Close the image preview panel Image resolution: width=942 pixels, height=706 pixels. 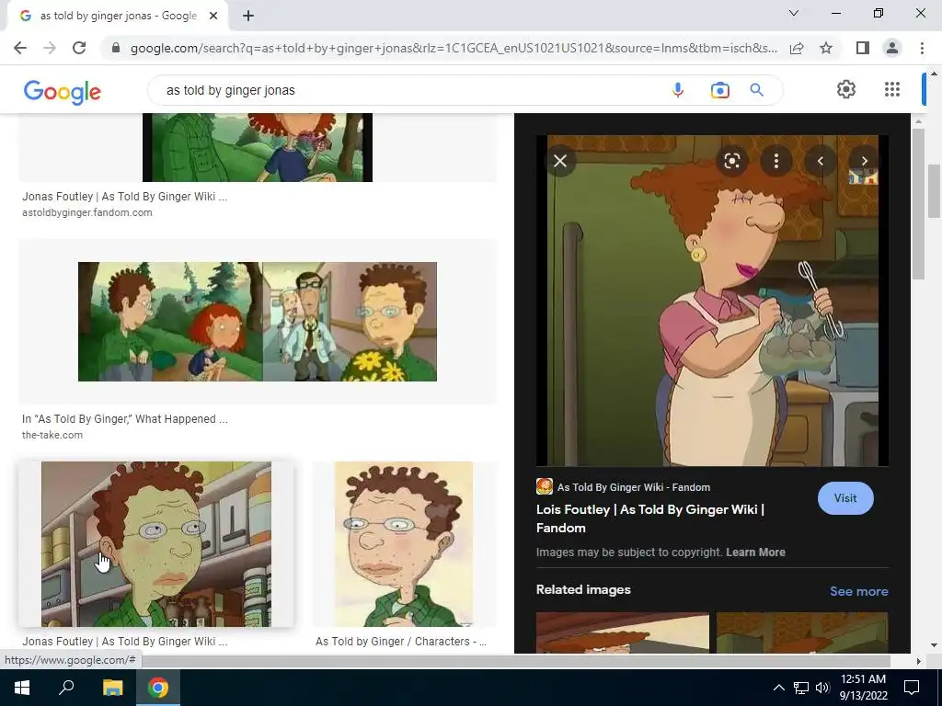pyautogui.click(x=560, y=161)
